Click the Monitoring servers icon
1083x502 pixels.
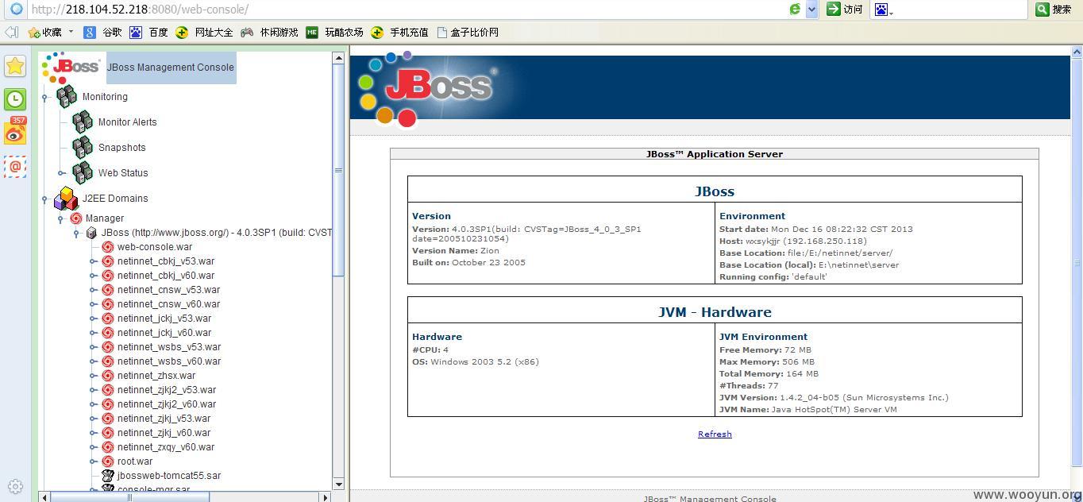(67, 96)
